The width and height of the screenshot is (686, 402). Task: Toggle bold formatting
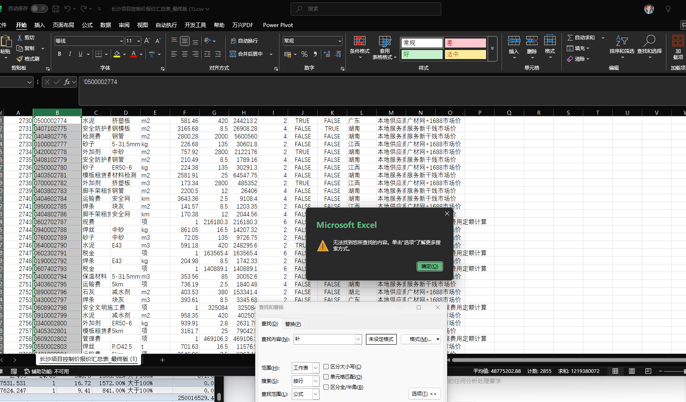click(59, 54)
